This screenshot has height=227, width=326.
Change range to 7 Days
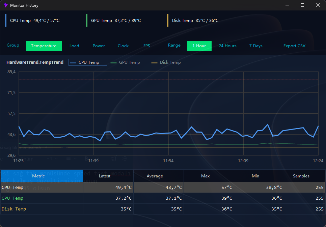[x=256, y=46]
